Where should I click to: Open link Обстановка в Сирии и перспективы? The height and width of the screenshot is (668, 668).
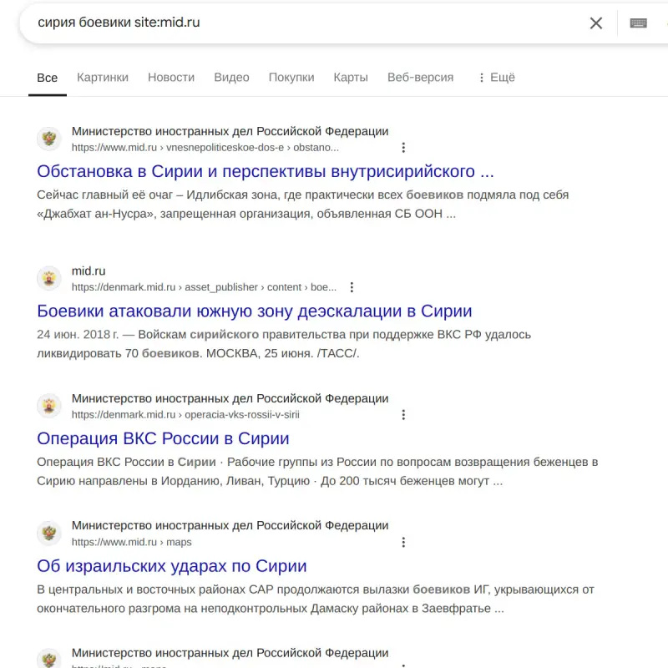click(266, 172)
